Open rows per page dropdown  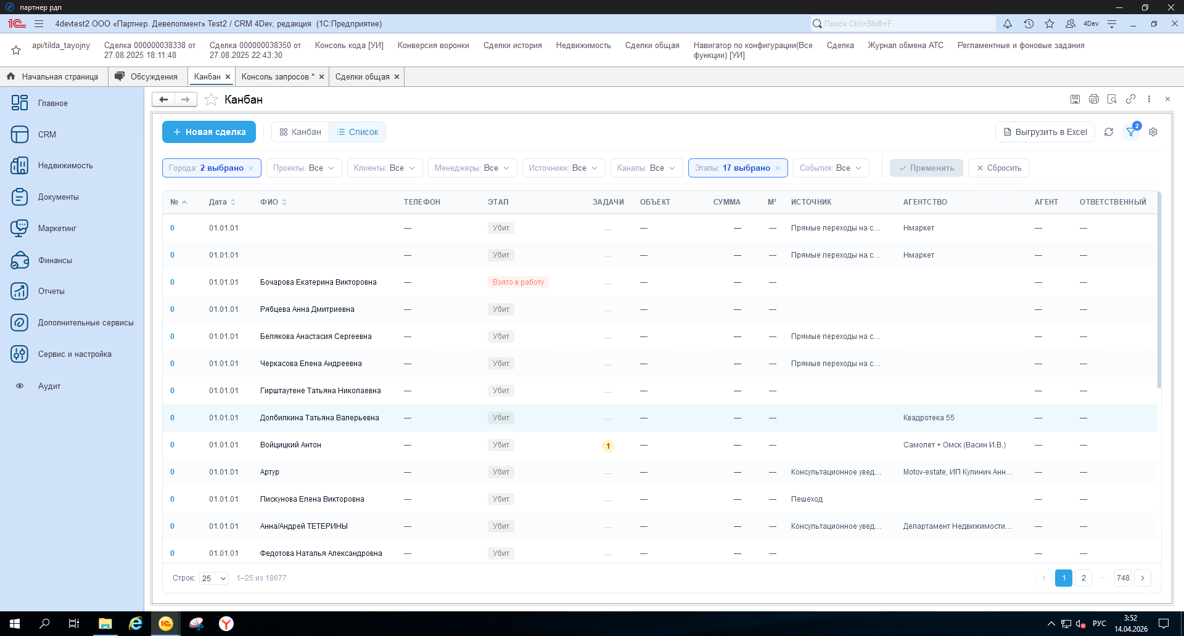click(x=214, y=578)
